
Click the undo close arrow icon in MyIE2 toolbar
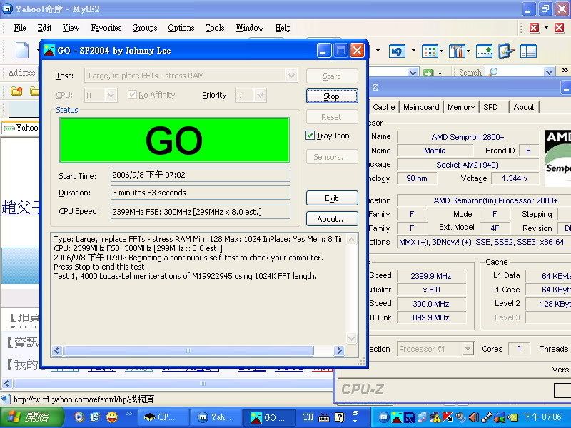397,51
